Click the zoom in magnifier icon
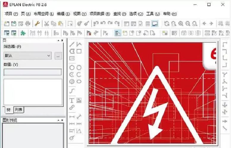 181,23
